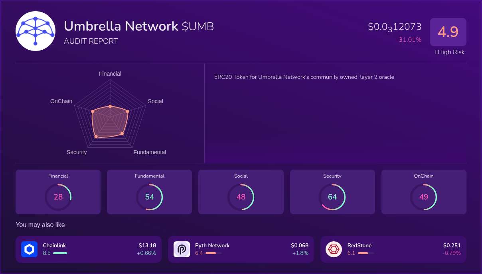Viewport: 482px width, 274px height.
Task: Click the Pyth Network logo icon
Action: point(182,249)
